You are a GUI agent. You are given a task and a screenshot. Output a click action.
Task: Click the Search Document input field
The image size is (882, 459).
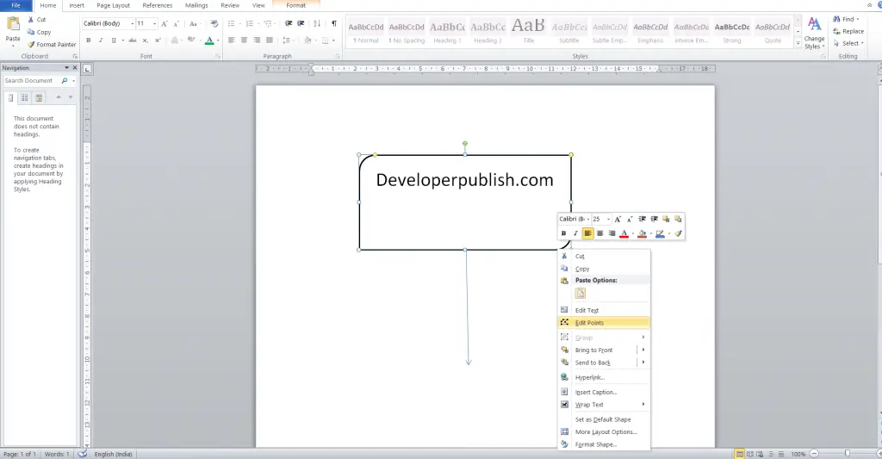(32, 80)
